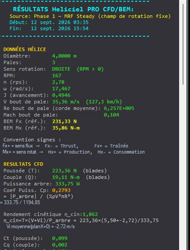The image size is (190, 250).
Task: Click the Coef Puiss. Cp value 0,2793
Action: pyautogui.click(x=61, y=190)
